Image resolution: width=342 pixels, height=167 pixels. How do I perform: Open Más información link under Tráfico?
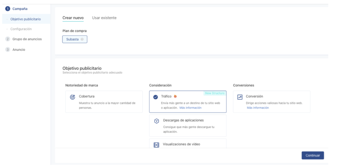point(190,108)
